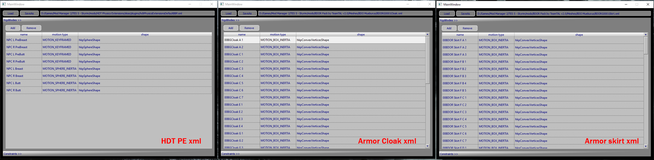Click Add in the Armor Cloak window
The height and width of the screenshot is (160, 654).
(231, 28)
